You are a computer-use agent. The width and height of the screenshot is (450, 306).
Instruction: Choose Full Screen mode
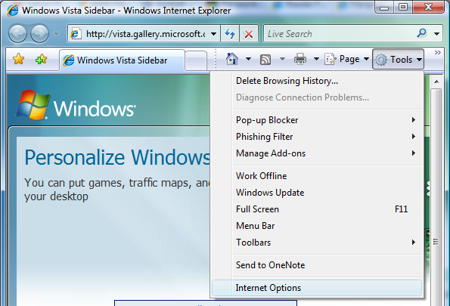tap(317, 209)
